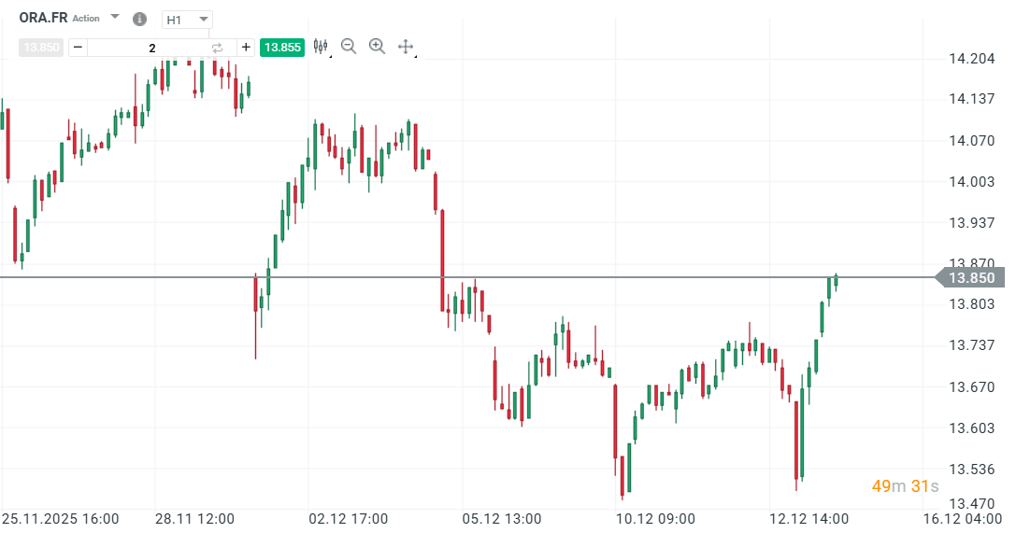The width and height of the screenshot is (1016, 533).
Task: Click the horizontal current price line
Action: click(561, 277)
